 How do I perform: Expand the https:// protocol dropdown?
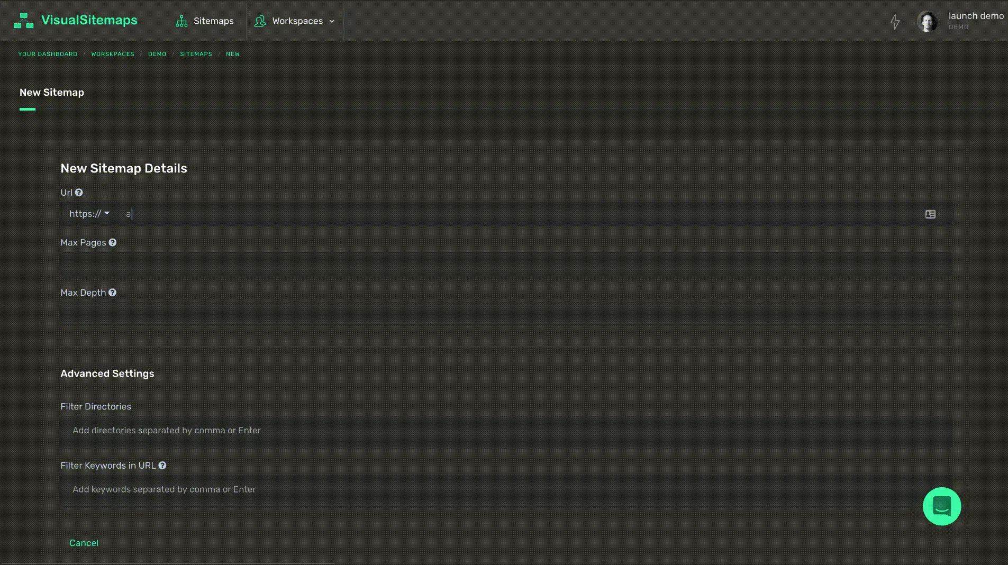click(x=89, y=214)
